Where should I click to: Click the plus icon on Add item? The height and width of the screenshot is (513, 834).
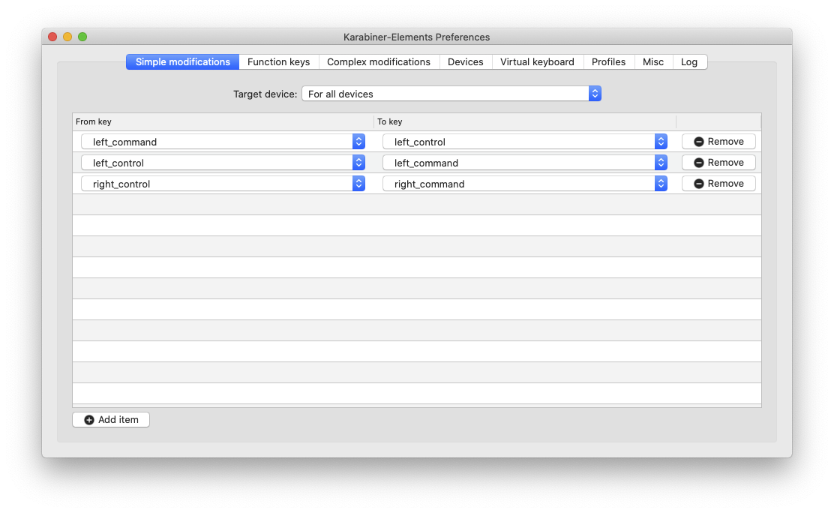tap(89, 420)
